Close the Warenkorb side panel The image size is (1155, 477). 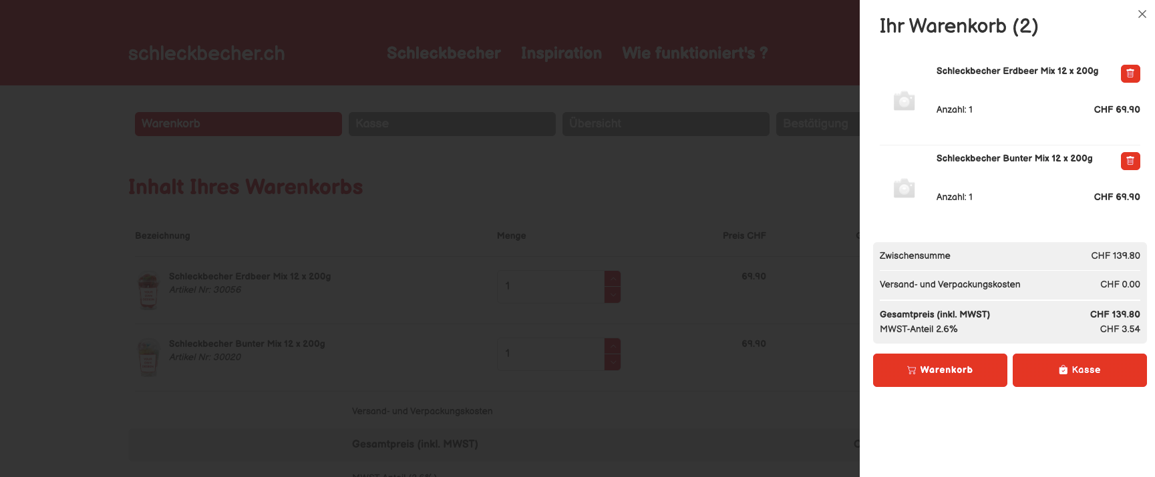click(1142, 14)
